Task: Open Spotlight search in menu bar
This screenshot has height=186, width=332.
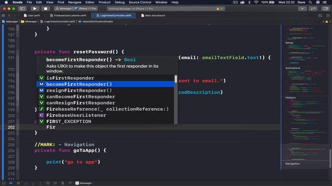Action: tap(310, 2)
